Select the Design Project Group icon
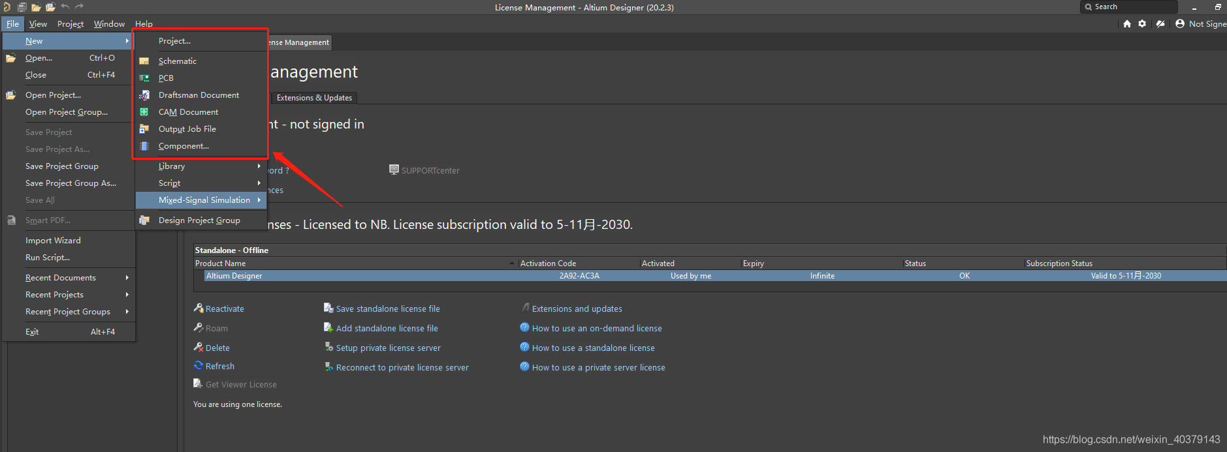 tap(144, 220)
